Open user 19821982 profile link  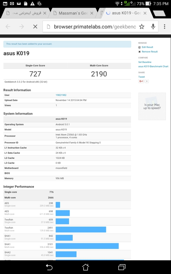61,95
